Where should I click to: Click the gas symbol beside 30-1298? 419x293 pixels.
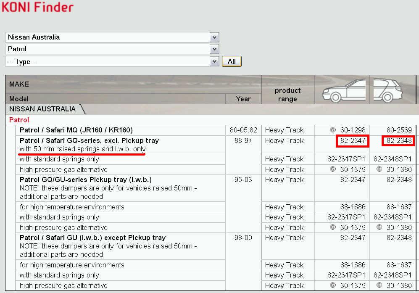pyautogui.click(x=333, y=130)
